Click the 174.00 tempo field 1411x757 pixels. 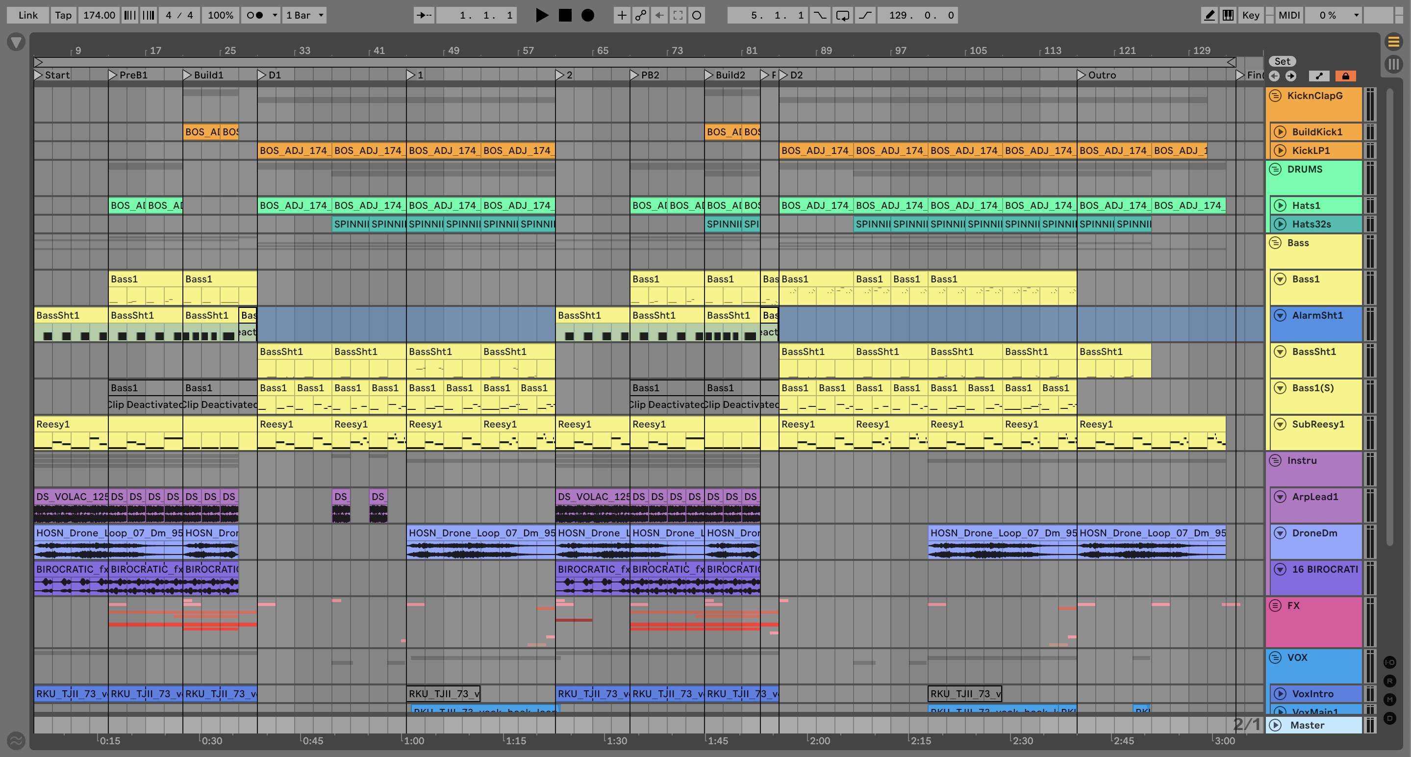tap(99, 15)
